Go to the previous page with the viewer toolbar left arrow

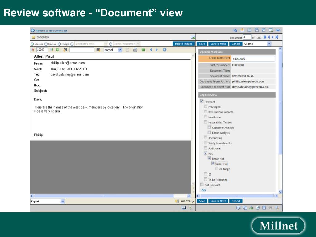click(151, 50)
